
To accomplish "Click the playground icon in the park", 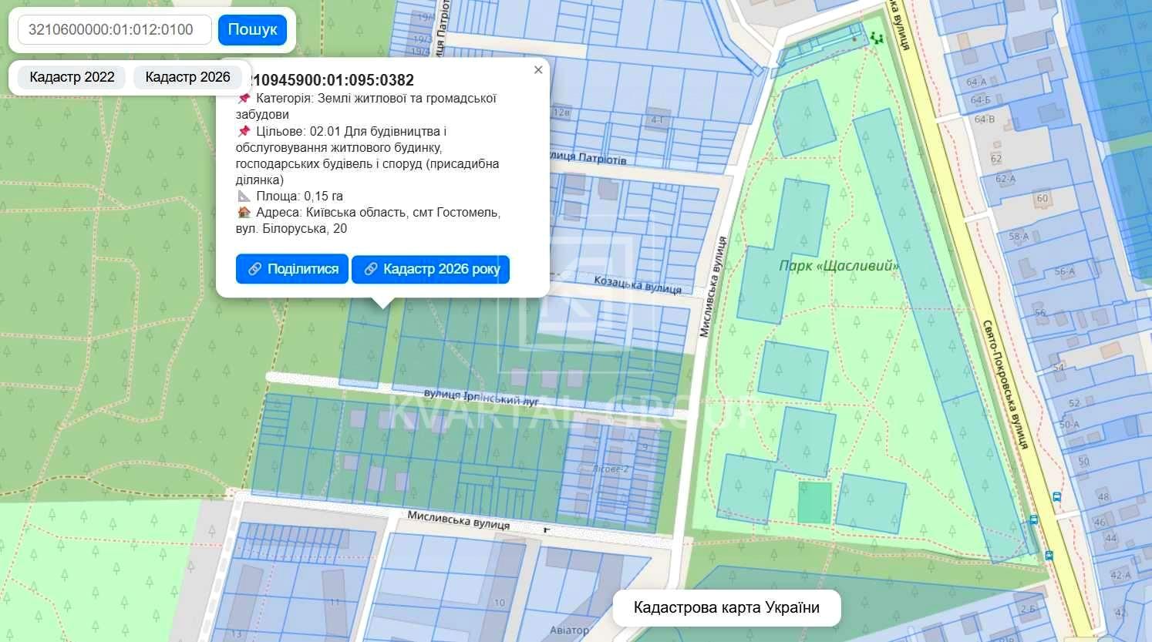I will click(x=875, y=37).
